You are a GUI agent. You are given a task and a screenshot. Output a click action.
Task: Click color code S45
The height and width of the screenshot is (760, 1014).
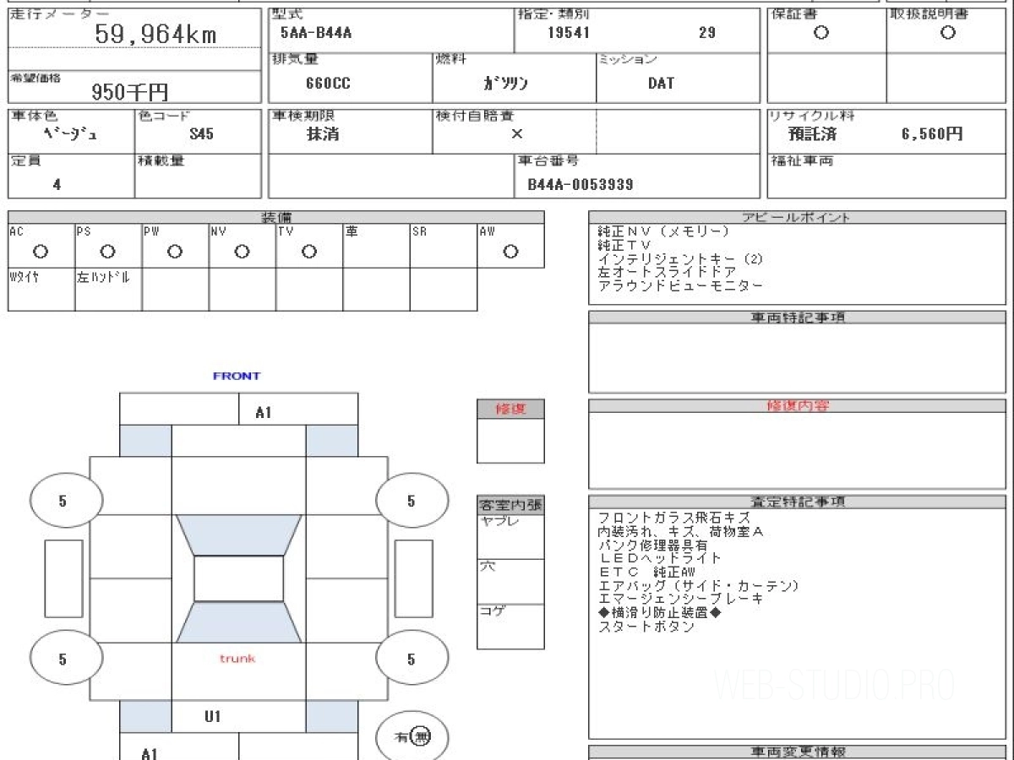[201, 134]
